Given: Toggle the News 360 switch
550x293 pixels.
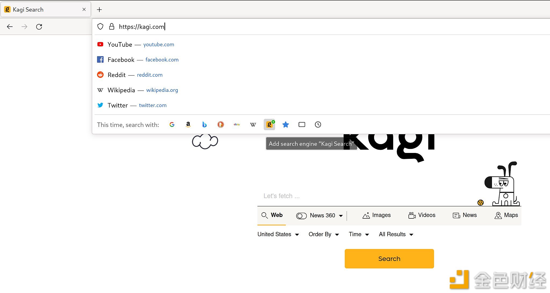Looking at the screenshot, I should 301,216.
